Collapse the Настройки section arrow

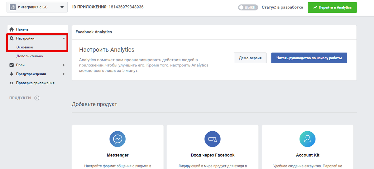64,38
